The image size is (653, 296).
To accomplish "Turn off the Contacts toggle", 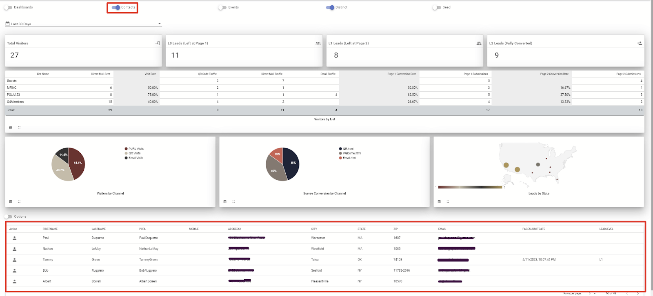I will pos(116,7).
